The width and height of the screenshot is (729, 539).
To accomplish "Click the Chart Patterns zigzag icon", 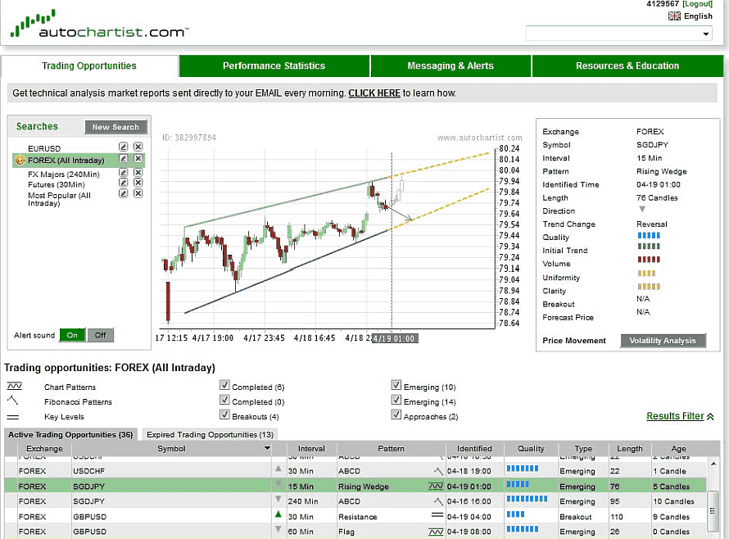I will 14,386.
